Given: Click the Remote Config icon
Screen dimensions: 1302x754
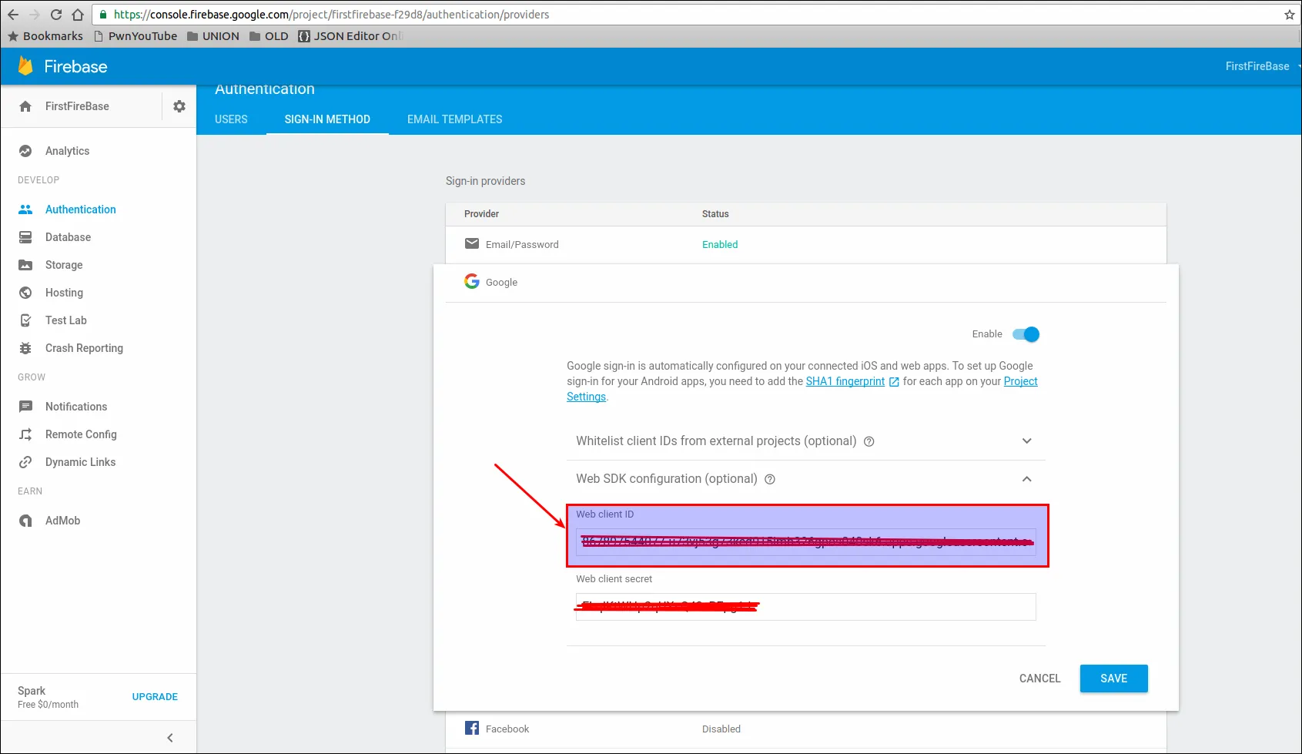Looking at the screenshot, I should pos(25,434).
